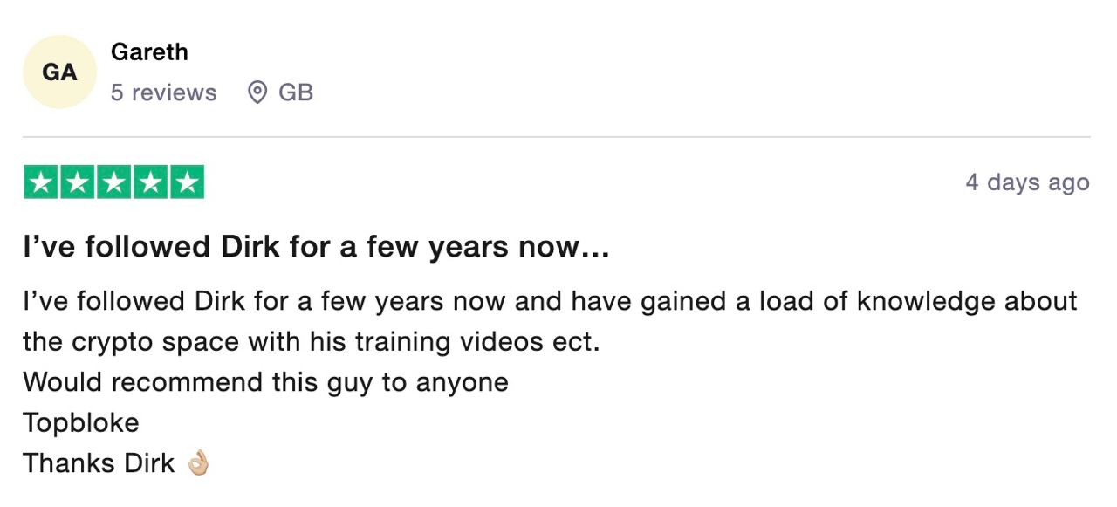1117x507 pixels.
Task: Click the "5 reviews" count
Action: [163, 92]
